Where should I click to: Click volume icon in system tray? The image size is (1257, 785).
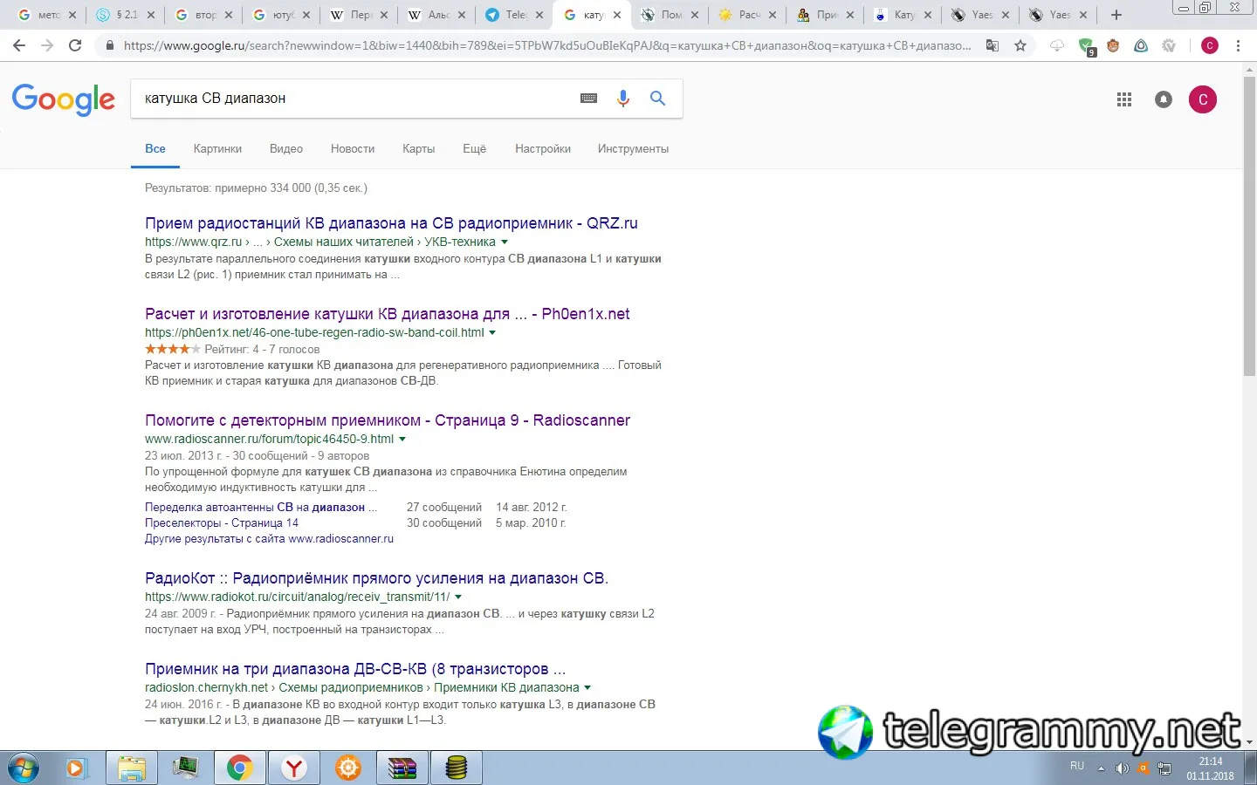pyautogui.click(x=1122, y=768)
